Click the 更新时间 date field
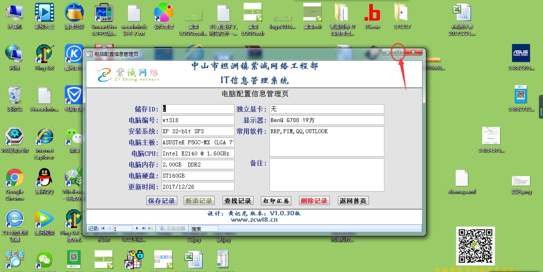The image size is (543, 272). [198, 187]
